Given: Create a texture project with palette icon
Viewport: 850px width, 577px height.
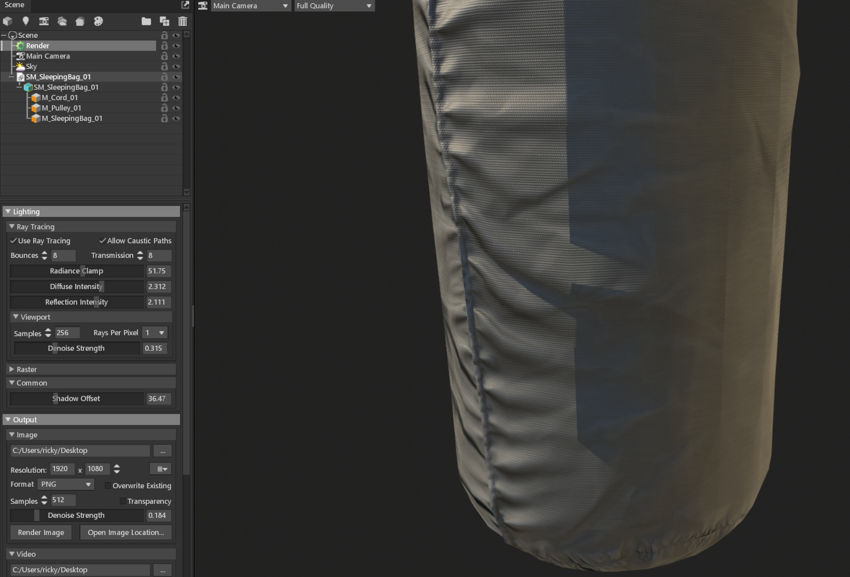Looking at the screenshot, I should tap(98, 21).
